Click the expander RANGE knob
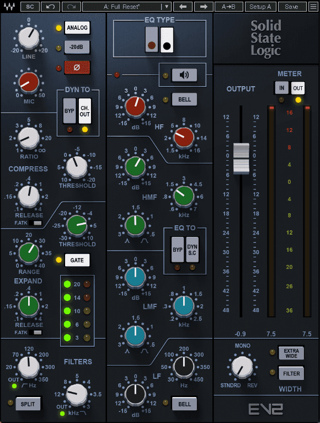This screenshot has width=320, height=423. (29, 253)
